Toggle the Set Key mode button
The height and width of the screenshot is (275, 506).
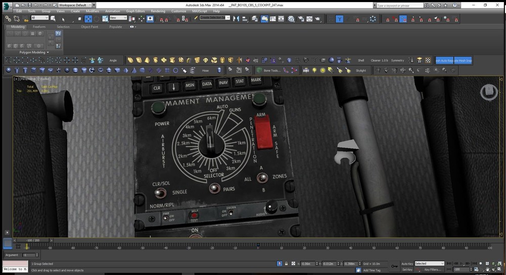tap(407, 269)
